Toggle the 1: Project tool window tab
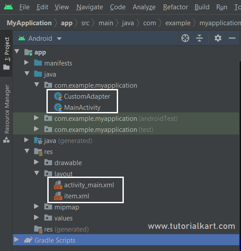 click(x=6, y=53)
